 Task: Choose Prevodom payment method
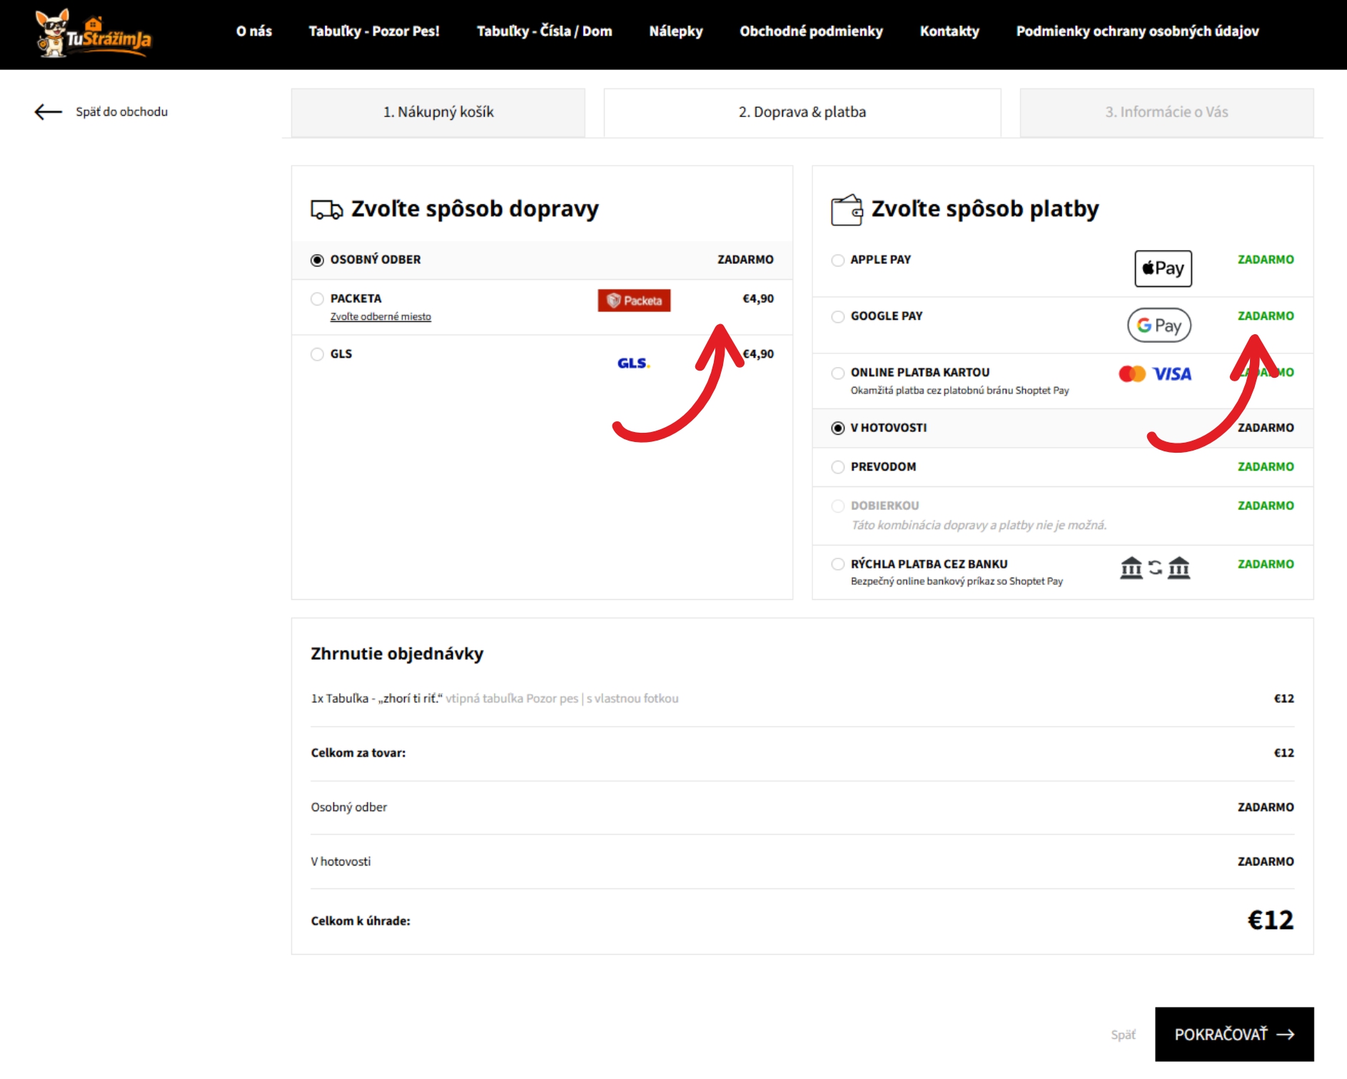[x=838, y=467]
